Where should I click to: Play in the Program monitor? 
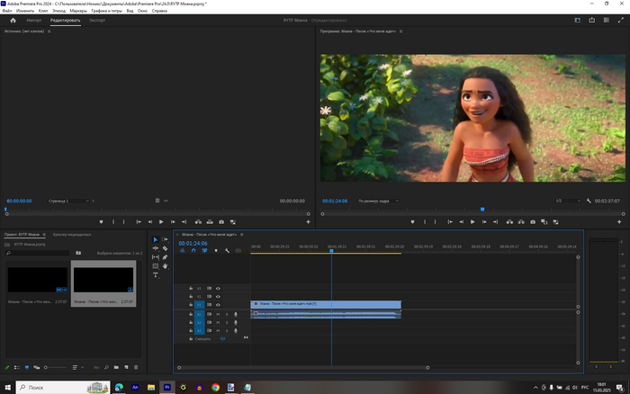click(472, 221)
